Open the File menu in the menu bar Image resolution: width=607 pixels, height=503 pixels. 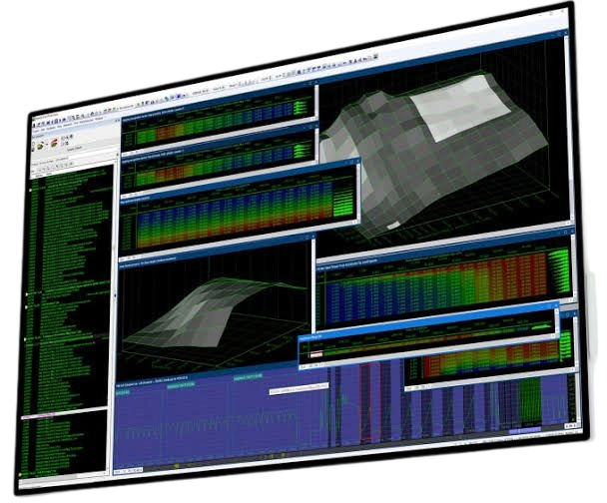(x=38, y=130)
